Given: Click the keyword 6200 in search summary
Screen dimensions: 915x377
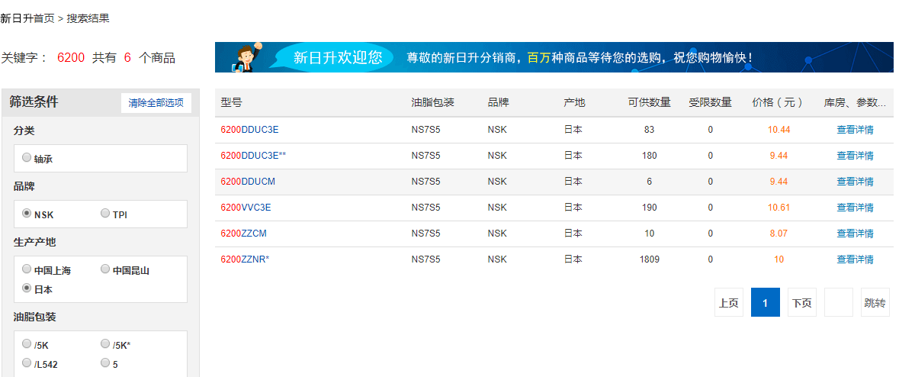Looking at the screenshot, I should coord(71,57).
